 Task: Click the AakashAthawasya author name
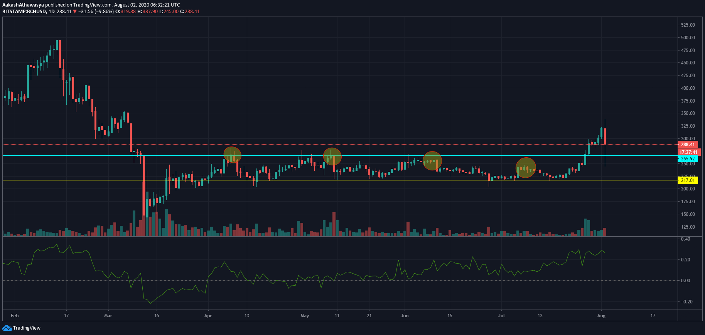pyautogui.click(x=23, y=5)
